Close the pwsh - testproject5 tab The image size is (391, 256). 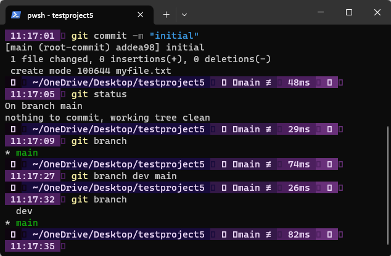[x=141, y=14]
